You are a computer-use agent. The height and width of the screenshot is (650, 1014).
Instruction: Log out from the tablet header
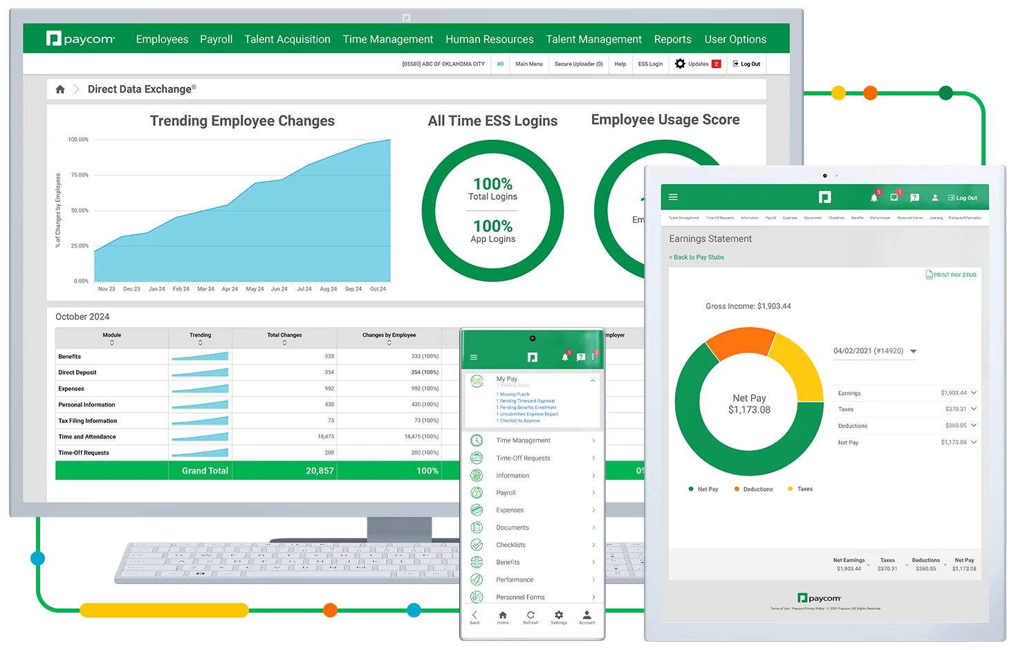[x=963, y=198]
